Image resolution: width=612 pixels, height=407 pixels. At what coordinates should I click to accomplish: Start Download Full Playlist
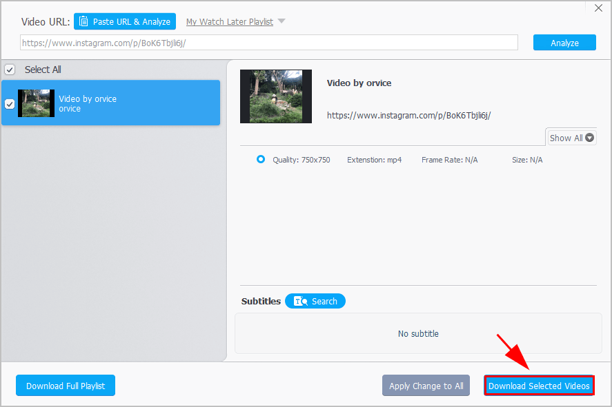(x=65, y=385)
